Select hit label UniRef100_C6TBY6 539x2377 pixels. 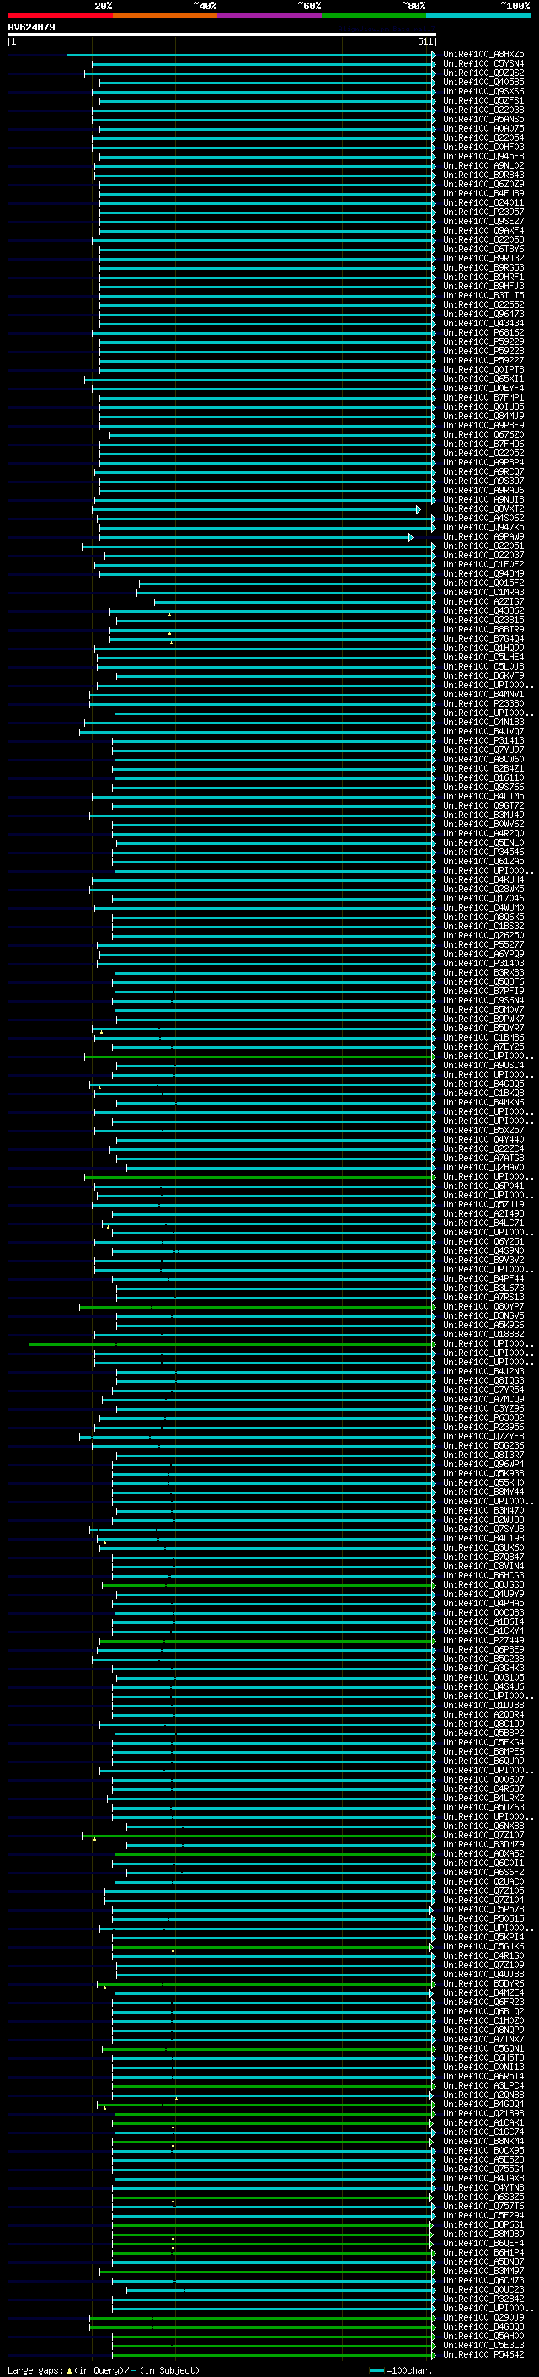click(483, 249)
